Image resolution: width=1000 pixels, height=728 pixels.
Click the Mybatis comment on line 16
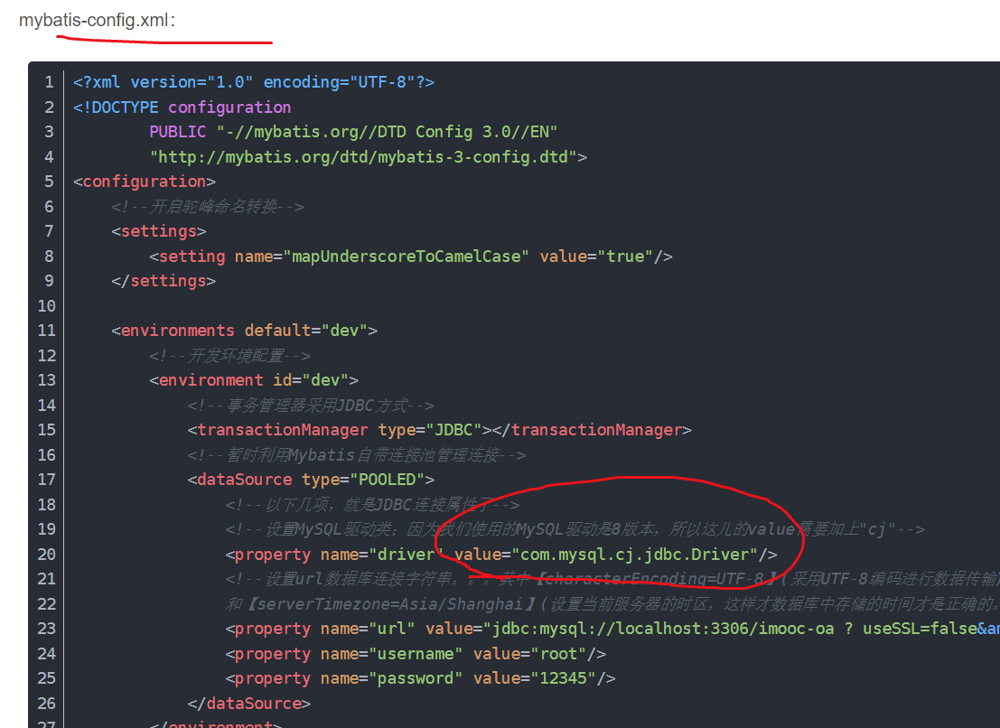coord(357,455)
